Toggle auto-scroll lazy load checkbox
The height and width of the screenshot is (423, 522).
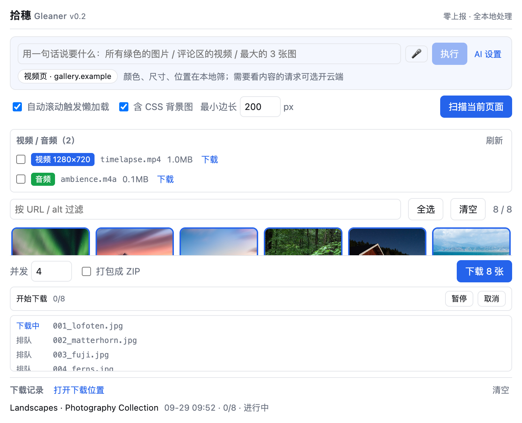17,107
